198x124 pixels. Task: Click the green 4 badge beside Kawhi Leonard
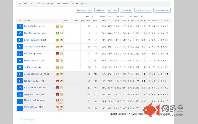[57, 33]
